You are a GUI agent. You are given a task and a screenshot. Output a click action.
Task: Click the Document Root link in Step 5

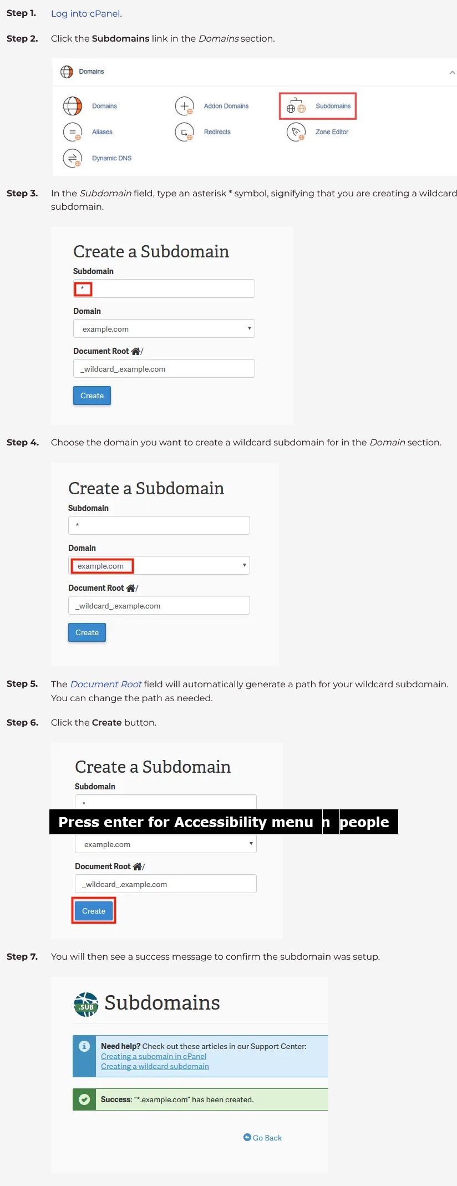tap(106, 684)
